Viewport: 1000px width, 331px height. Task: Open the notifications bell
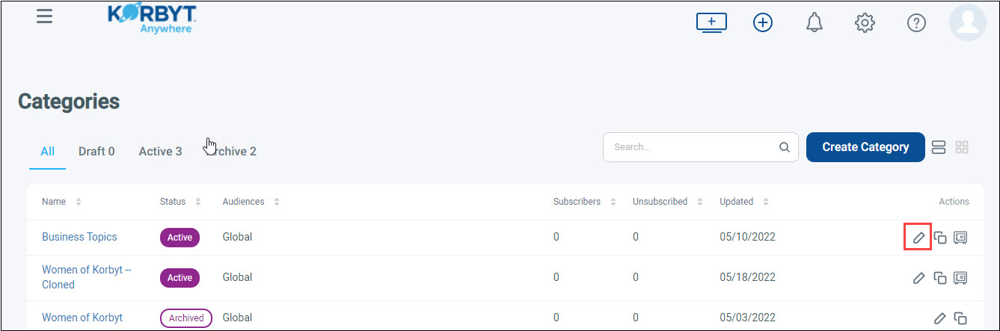tap(814, 22)
